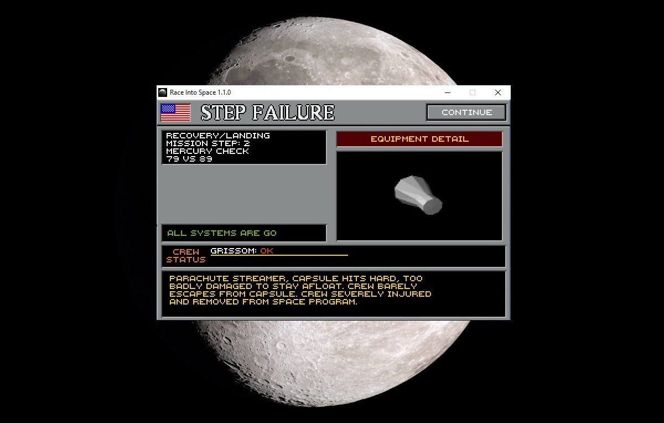Click the Race Into Space 1.1.0 title text

[x=200, y=92]
